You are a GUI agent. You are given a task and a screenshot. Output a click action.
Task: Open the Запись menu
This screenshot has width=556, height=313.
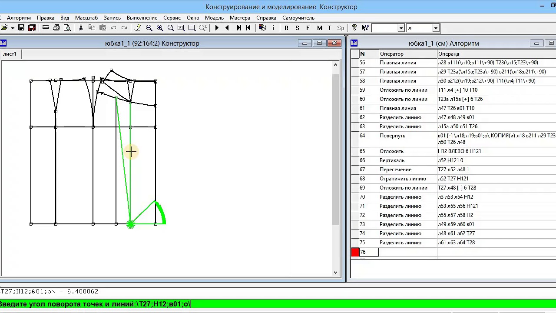pos(112,18)
